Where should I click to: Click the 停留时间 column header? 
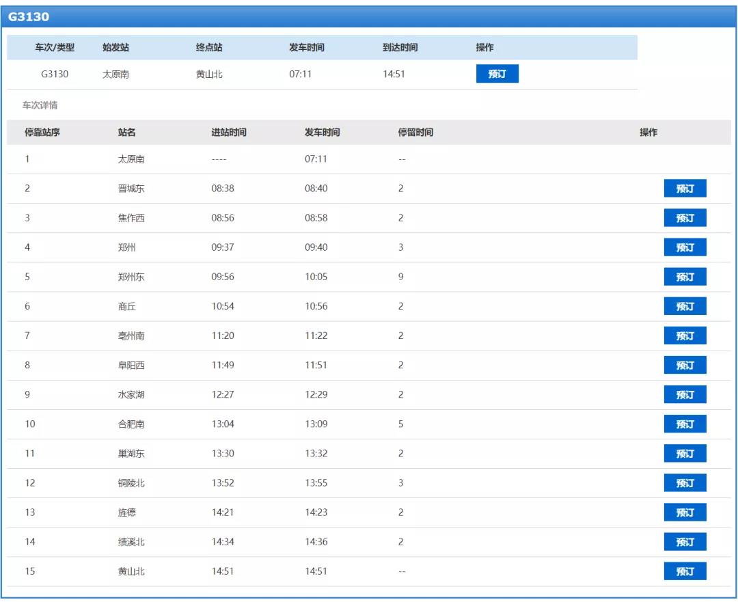[x=415, y=133]
